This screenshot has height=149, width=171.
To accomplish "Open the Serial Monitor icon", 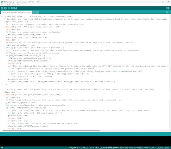I will (x=168, y=8).
